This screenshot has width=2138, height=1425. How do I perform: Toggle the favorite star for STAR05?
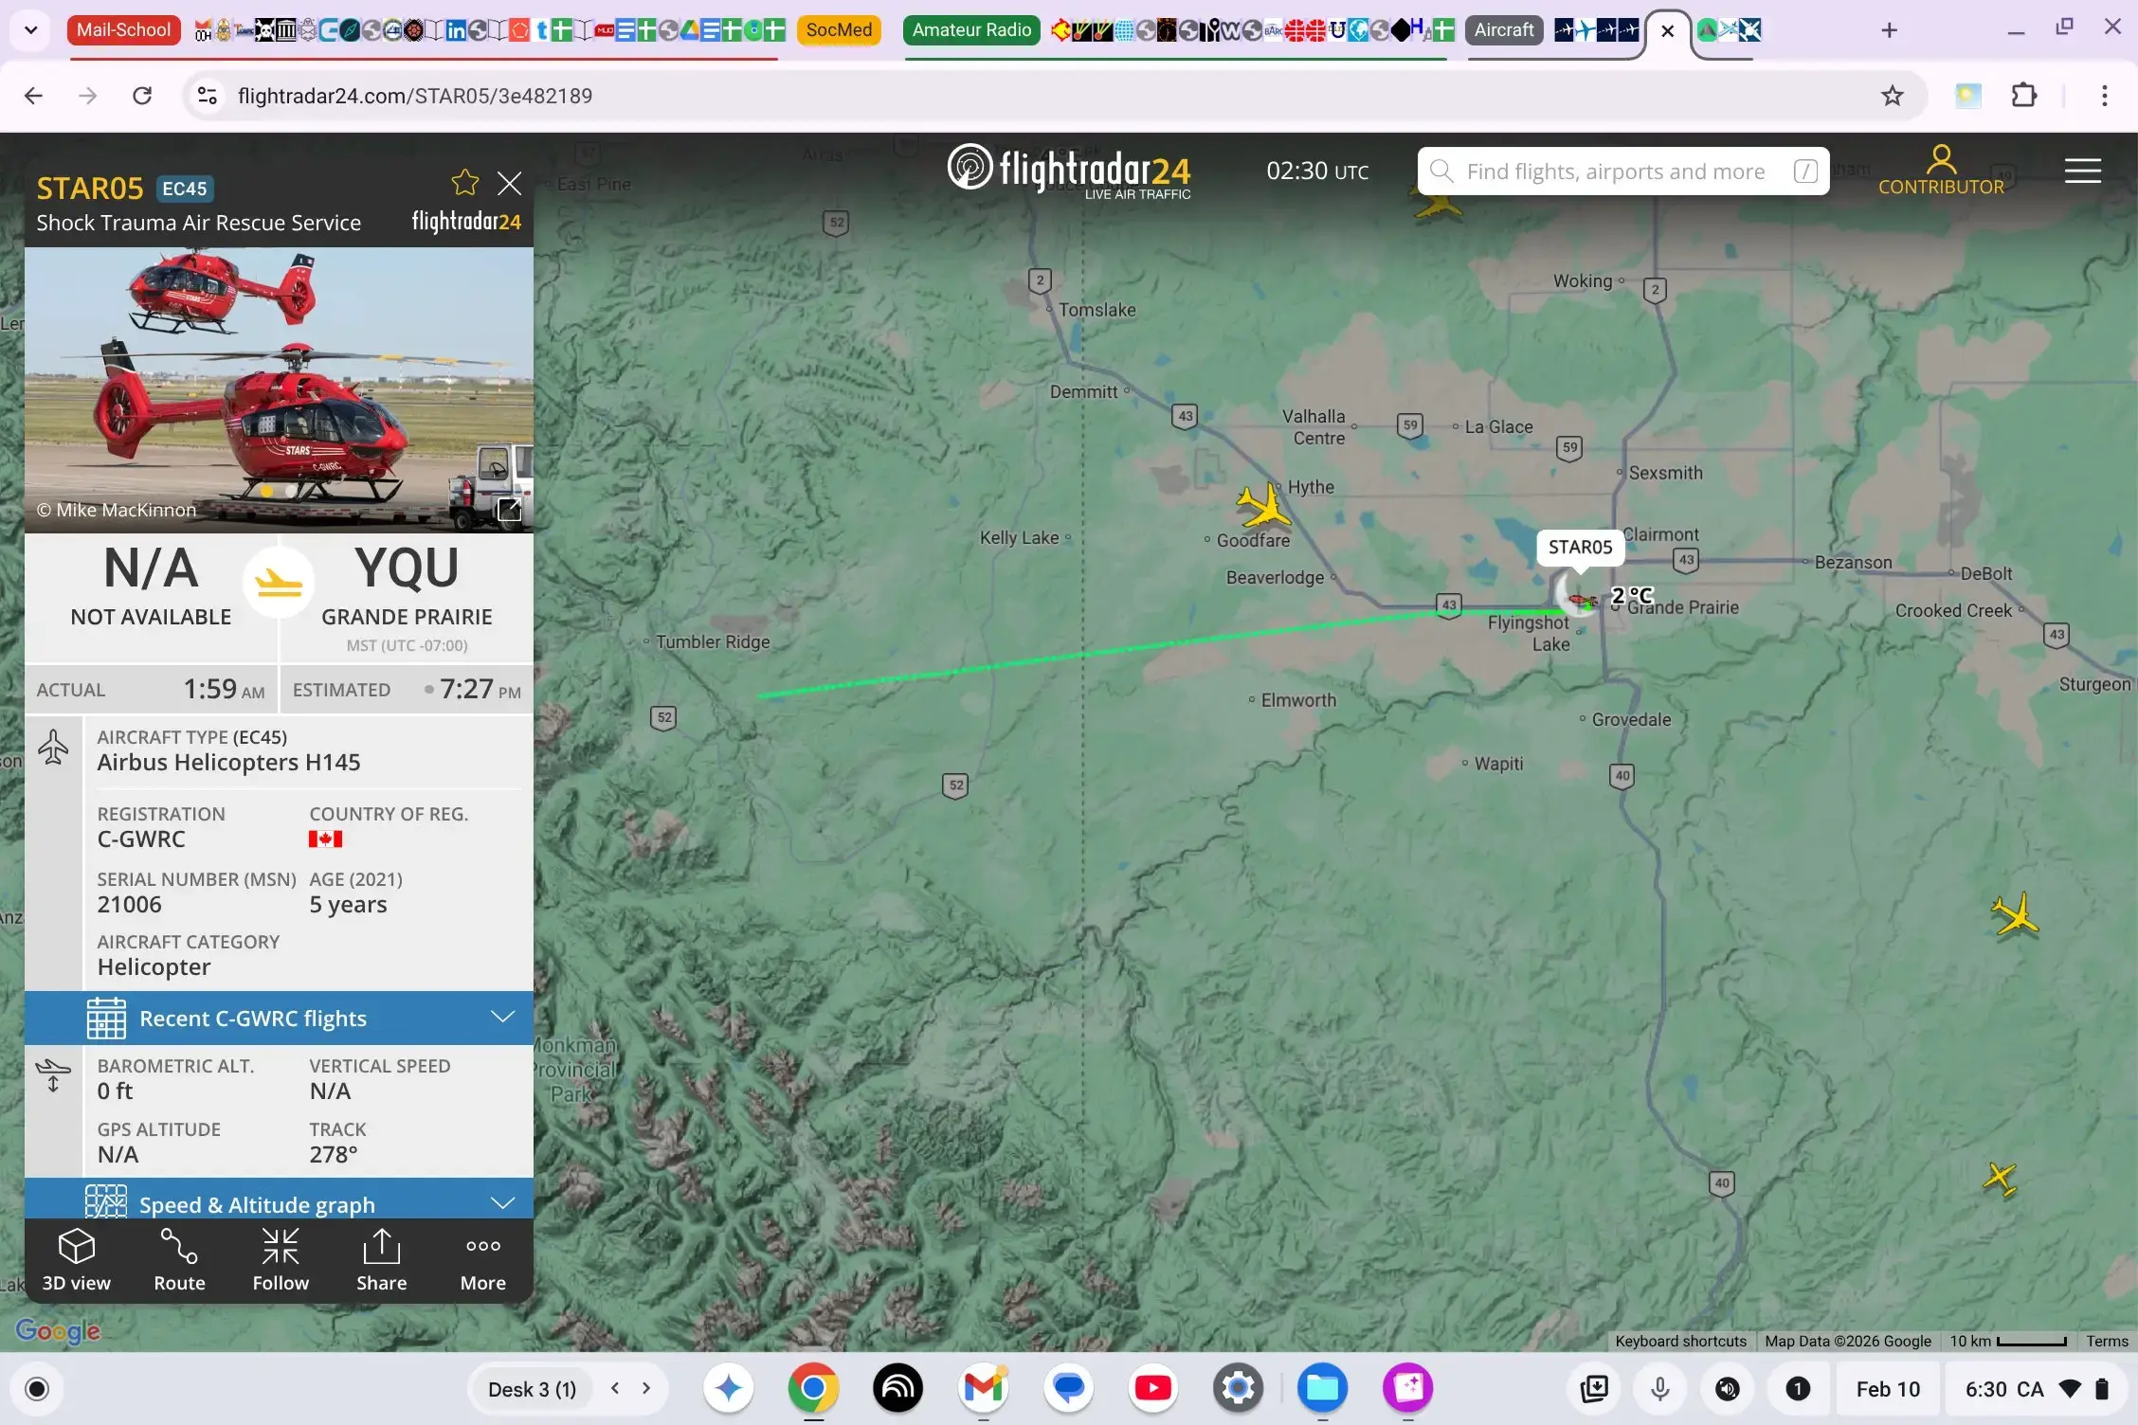[x=464, y=183]
